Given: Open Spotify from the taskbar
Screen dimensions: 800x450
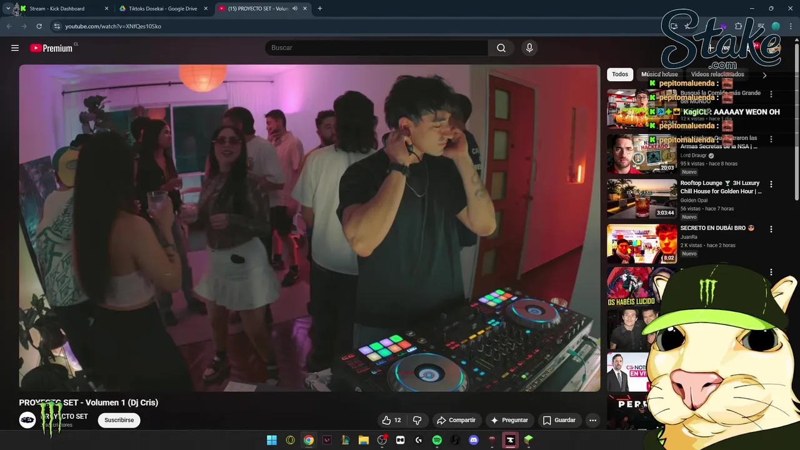Looking at the screenshot, I should 437,440.
